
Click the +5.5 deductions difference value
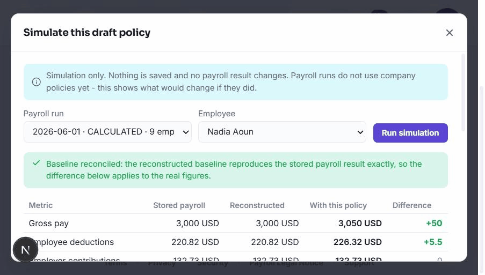point(433,242)
